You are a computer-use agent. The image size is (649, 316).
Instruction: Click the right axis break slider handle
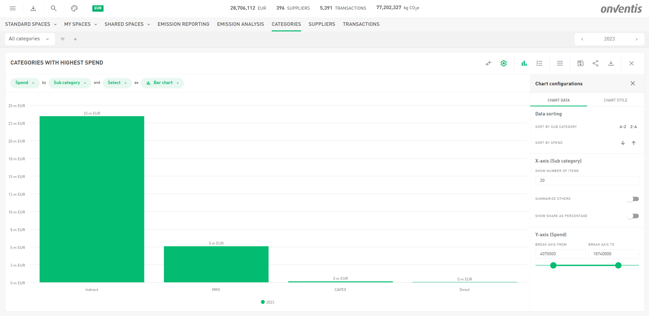[618, 265]
